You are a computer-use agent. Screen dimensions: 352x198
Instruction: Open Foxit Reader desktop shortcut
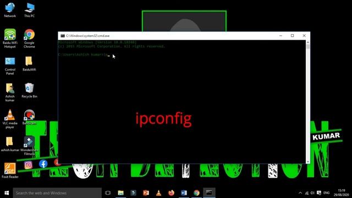(10, 170)
